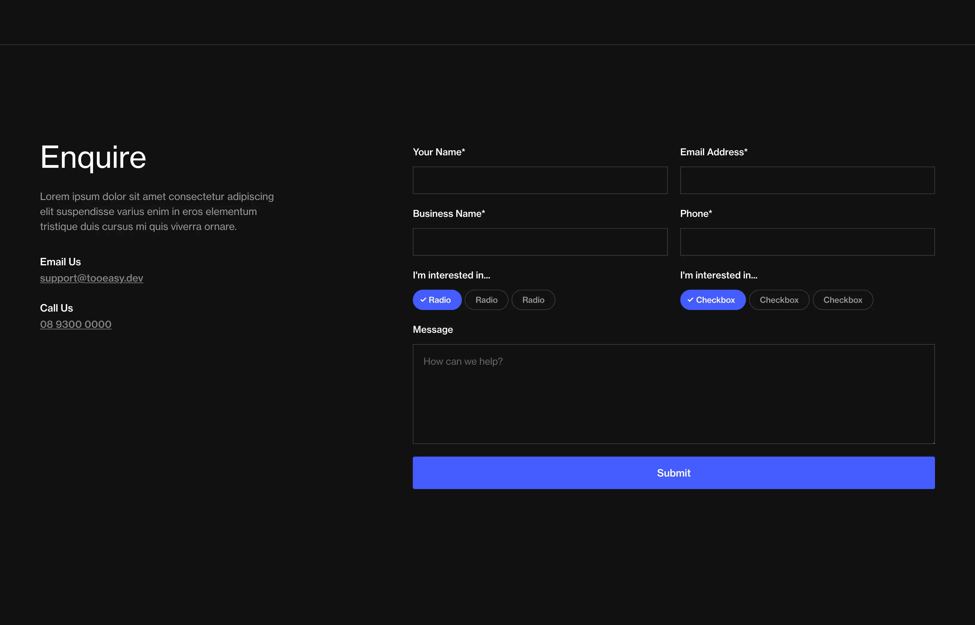Click inside the Message textarea
This screenshot has width=975, height=625.
pos(673,394)
